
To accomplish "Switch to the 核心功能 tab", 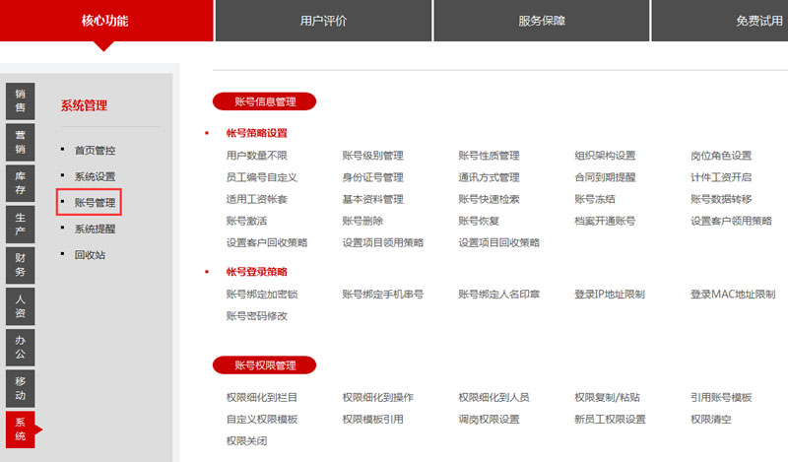I will [105, 21].
